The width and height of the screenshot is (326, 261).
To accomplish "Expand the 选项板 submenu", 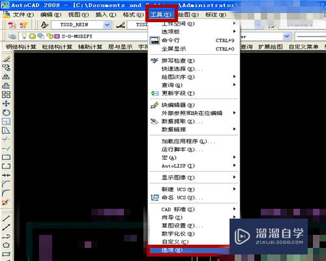I will tap(194, 31).
